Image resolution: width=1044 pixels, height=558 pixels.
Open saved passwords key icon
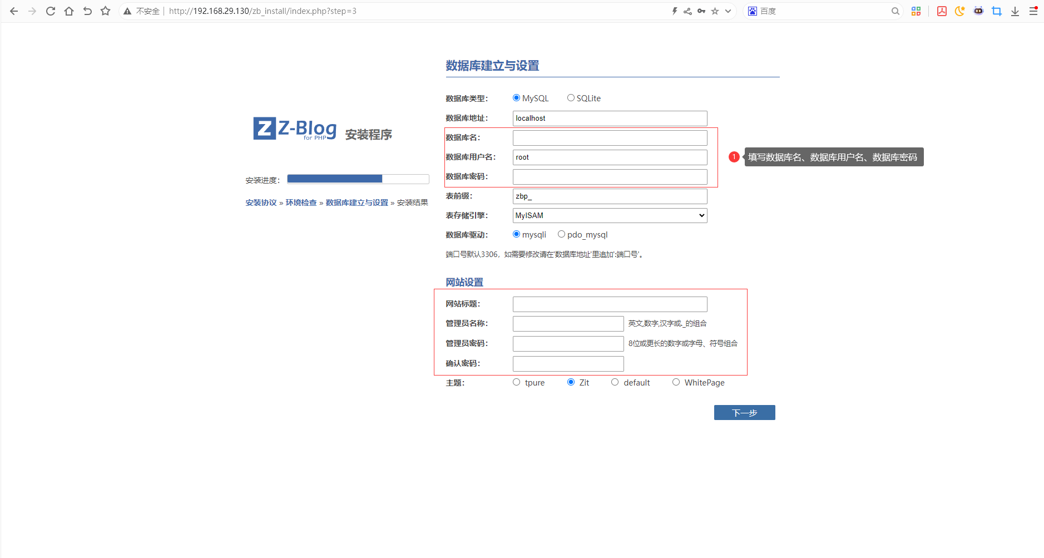tap(701, 11)
